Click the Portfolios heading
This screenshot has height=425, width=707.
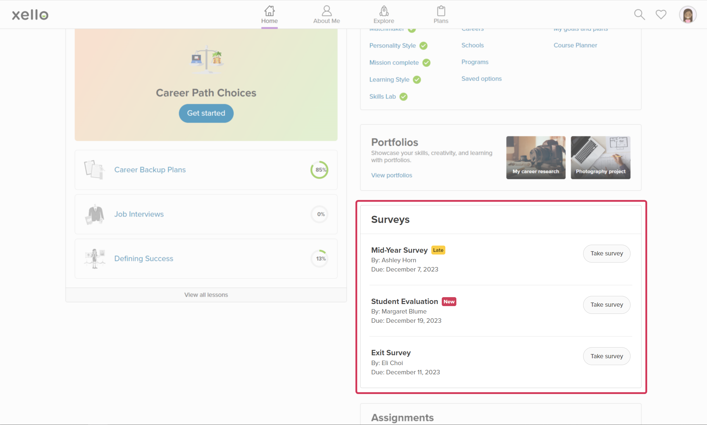[x=394, y=142]
